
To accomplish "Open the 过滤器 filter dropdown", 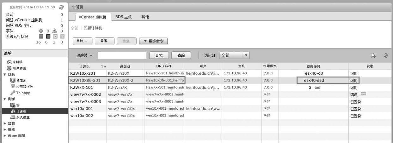I will point(84,55).
